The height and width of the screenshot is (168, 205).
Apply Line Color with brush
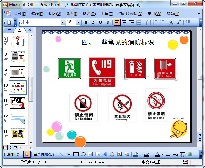pyautogui.click(x=147, y=154)
